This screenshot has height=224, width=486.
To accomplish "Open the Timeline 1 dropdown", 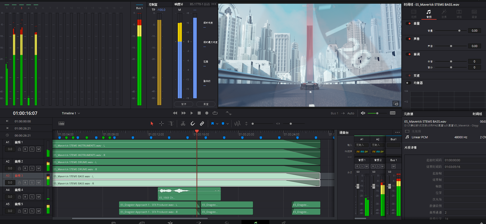I will click(71, 113).
